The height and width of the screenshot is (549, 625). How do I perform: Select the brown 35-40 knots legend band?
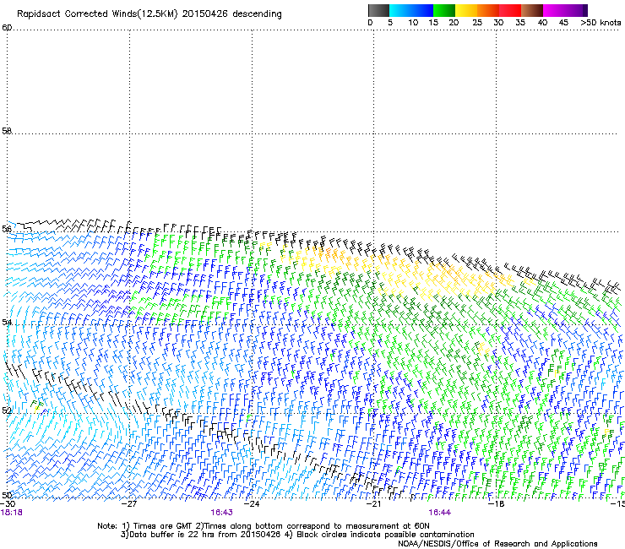532,10
